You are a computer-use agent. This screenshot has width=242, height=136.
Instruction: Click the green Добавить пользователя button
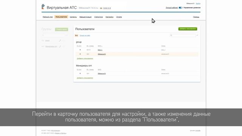(x=188, y=29)
